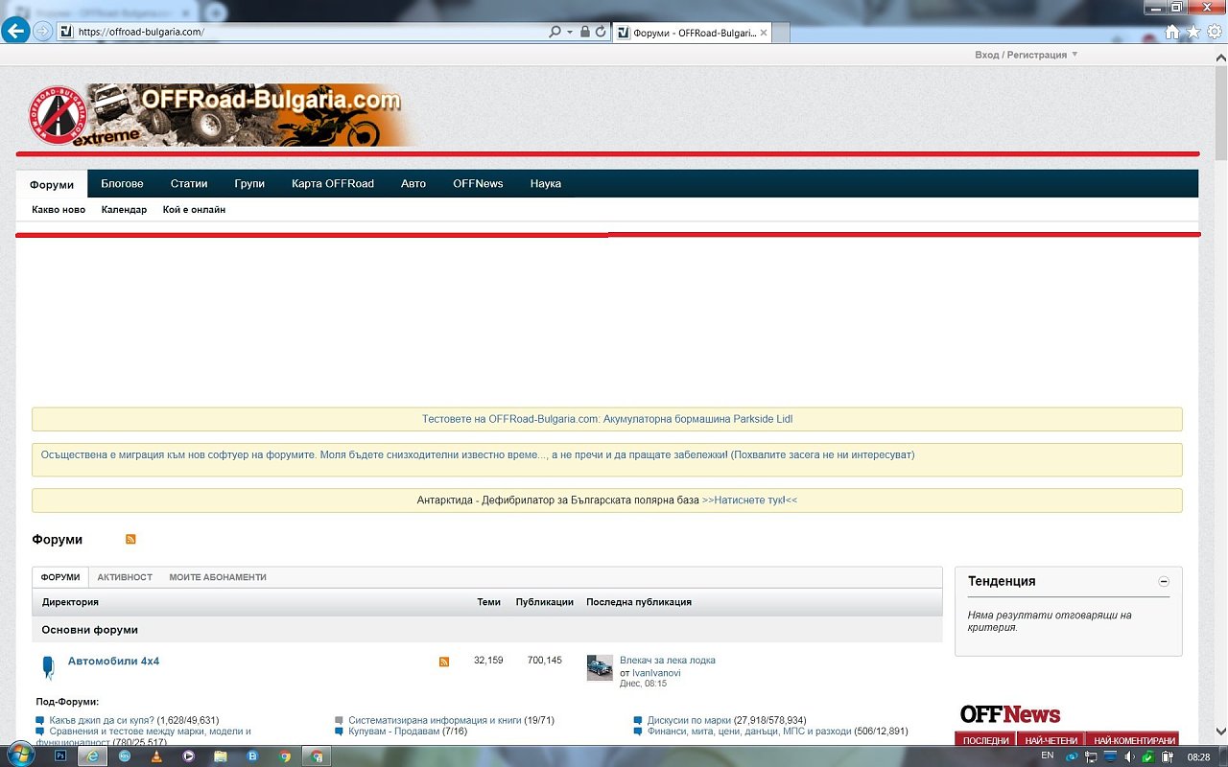
Task: Open the Блогове navigation item
Action: point(122,183)
